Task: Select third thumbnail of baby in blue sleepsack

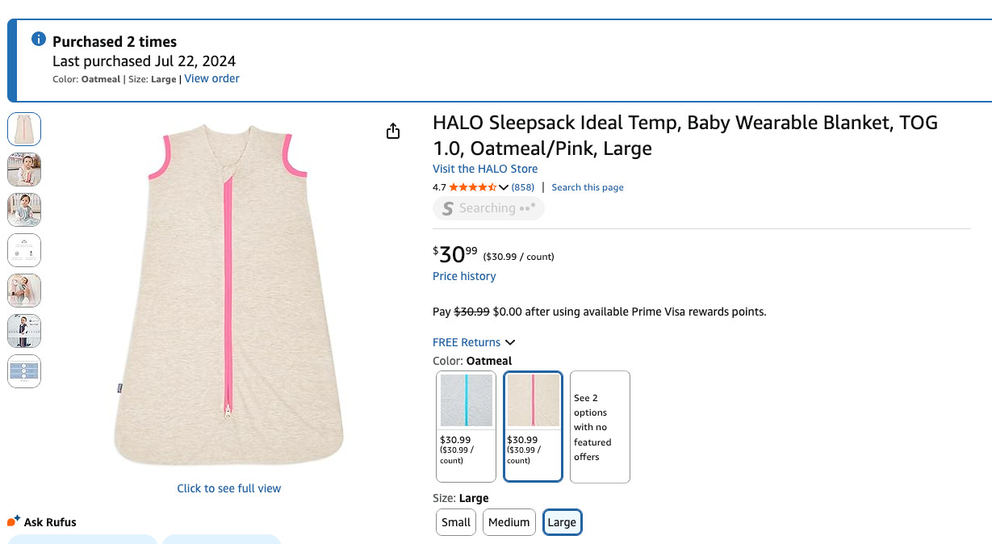Action: tap(24, 210)
